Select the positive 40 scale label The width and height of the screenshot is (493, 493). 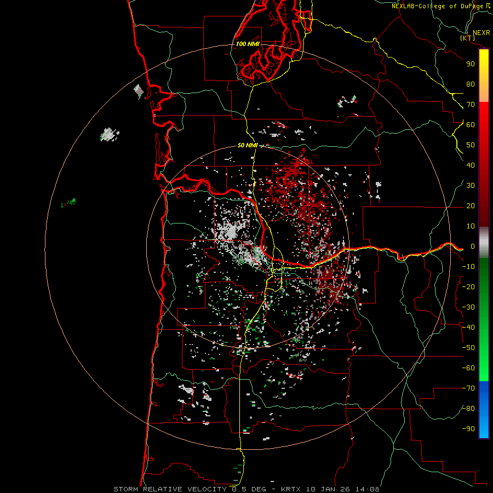pyautogui.click(x=471, y=165)
